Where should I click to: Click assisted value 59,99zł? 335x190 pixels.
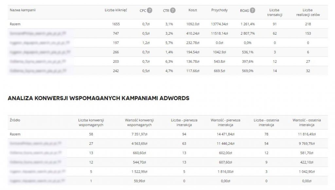[139, 181]
